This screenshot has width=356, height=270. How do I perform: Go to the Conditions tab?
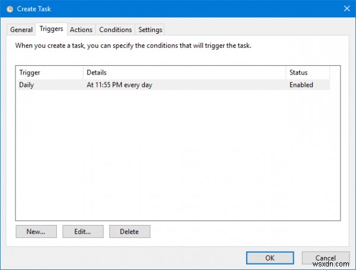tap(115, 30)
